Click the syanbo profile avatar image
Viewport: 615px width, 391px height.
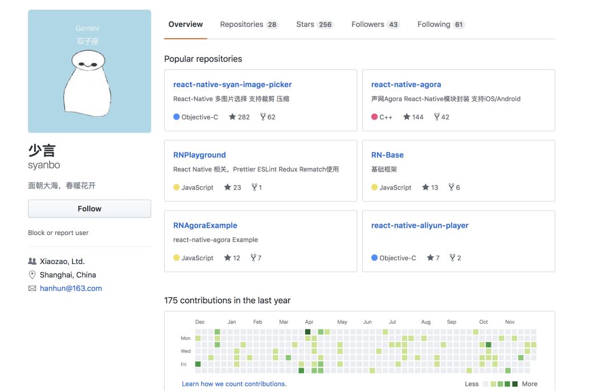point(89,71)
